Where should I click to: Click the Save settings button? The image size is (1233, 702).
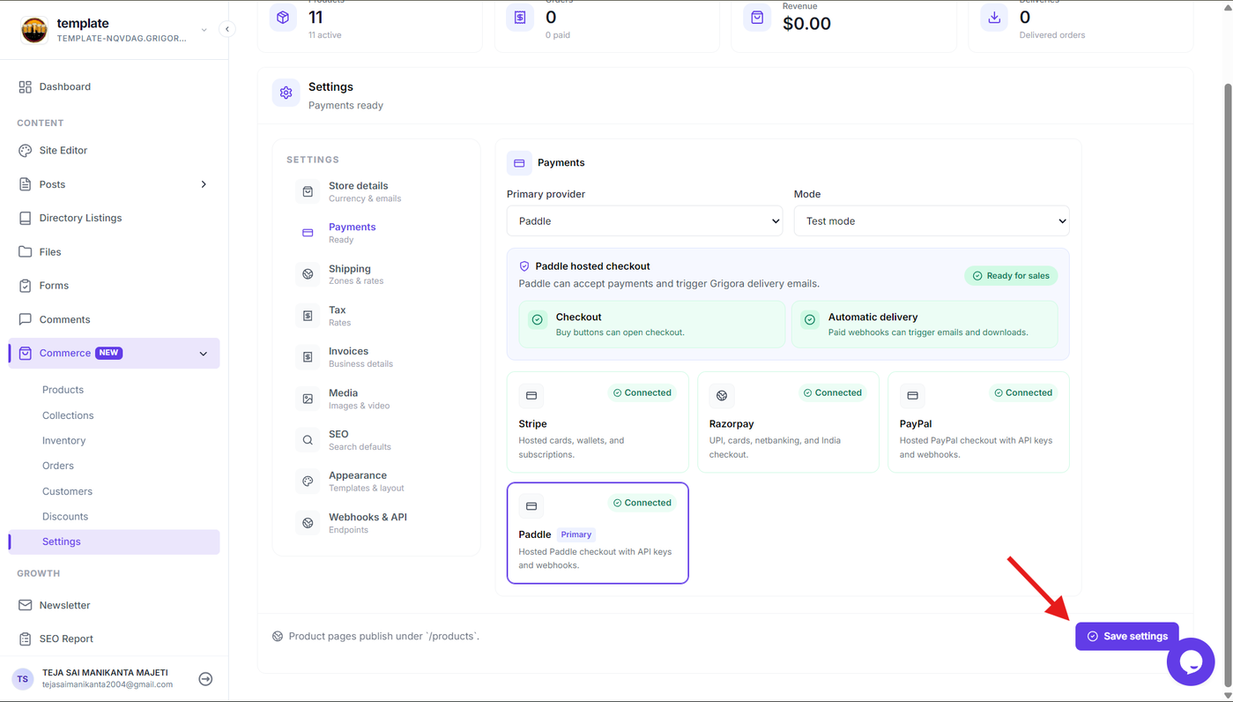pos(1127,636)
